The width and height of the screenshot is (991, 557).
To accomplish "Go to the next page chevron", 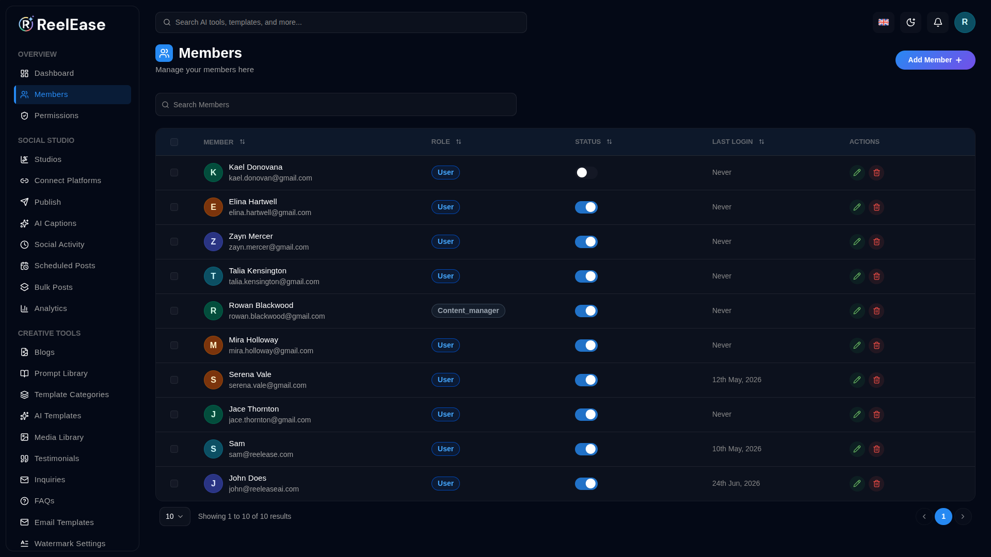I will pos(963,516).
